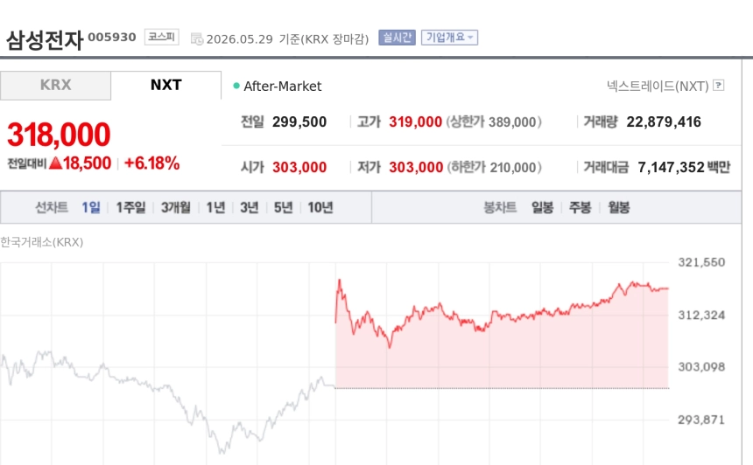Click the green After-Market status dot

(236, 86)
